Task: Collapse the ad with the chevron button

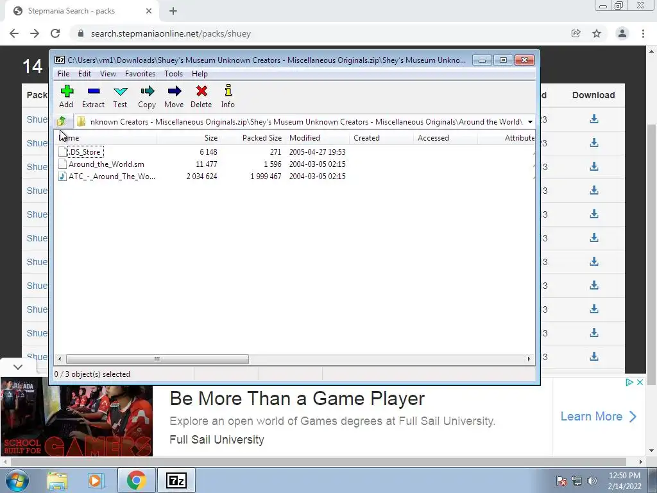Action: pyautogui.click(x=18, y=367)
